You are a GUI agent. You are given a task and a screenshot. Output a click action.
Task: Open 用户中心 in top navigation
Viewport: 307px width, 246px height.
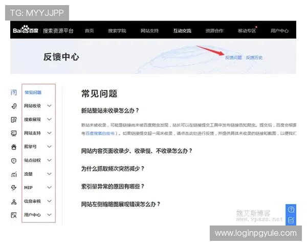279,31
